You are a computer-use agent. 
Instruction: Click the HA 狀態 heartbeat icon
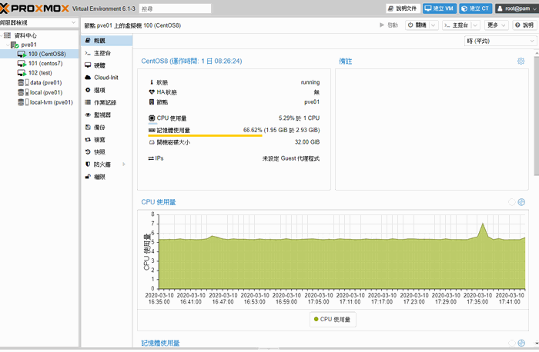(x=152, y=92)
